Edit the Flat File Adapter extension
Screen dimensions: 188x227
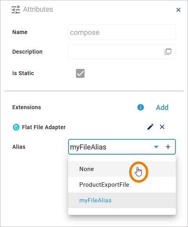pyautogui.click(x=150, y=127)
